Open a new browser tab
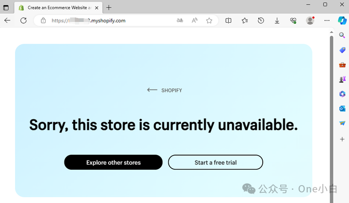Image resolution: width=349 pixels, height=203 pixels. 109,8
